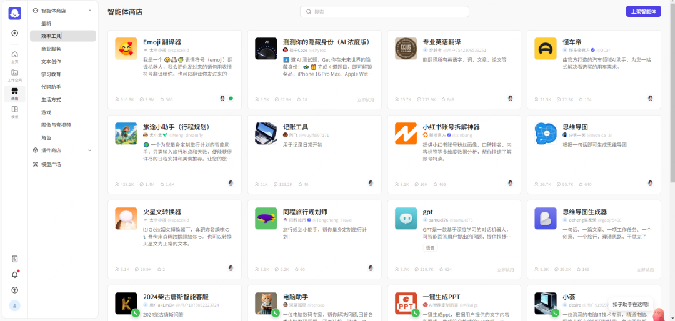This screenshot has height=321, width=675.
Task: Select the 效率工具 category
Action: (63, 36)
